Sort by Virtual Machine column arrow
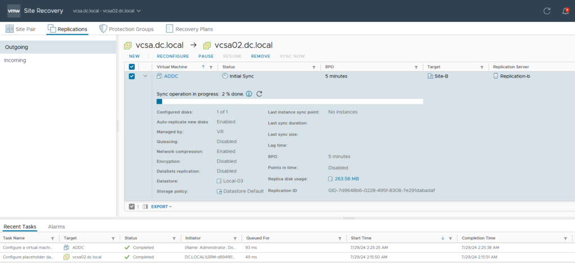Image resolution: width=575 pixels, height=265 pixels. tap(203, 67)
